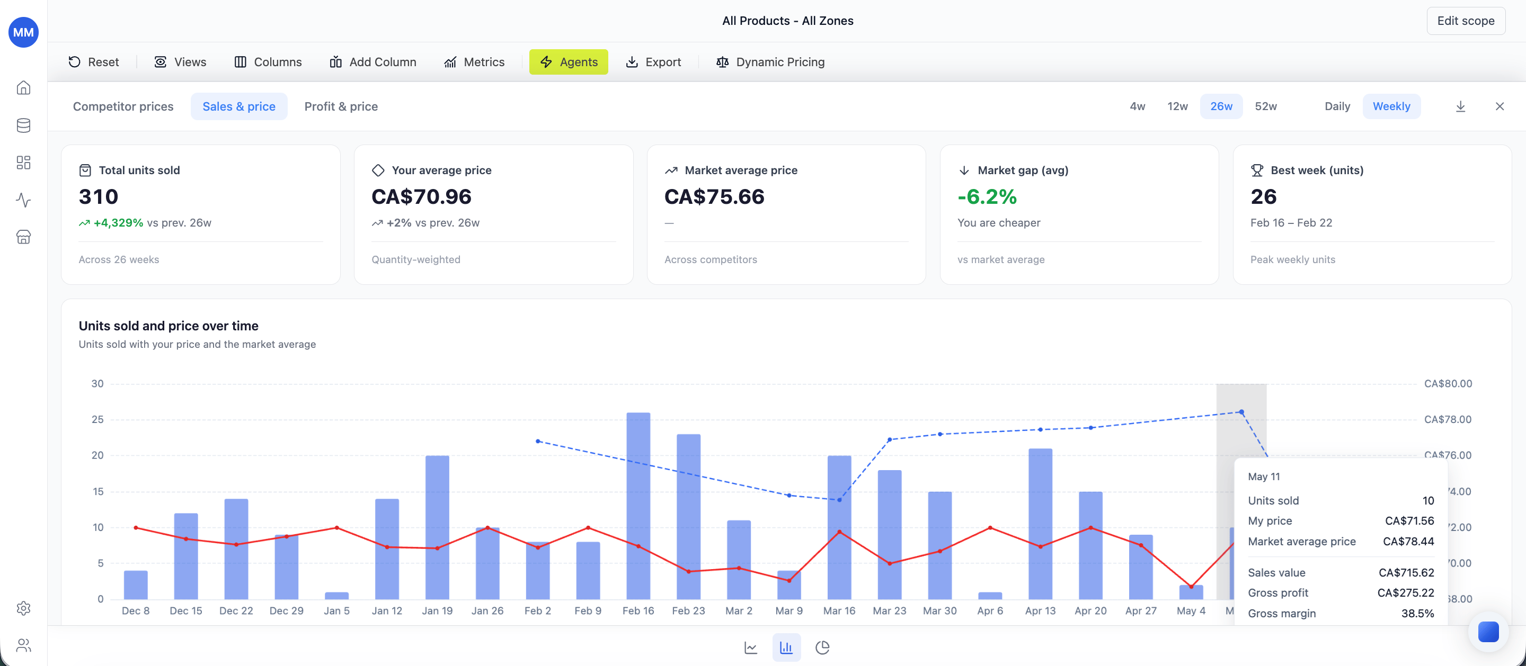Click the download chart icon
The height and width of the screenshot is (666, 1526).
[1460, 106]
